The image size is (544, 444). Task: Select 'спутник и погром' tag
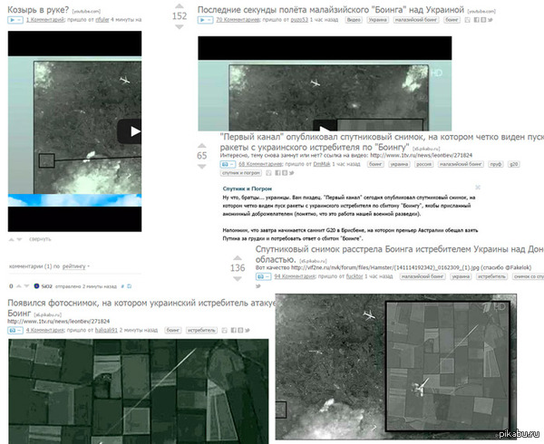[x=241, y=173]
